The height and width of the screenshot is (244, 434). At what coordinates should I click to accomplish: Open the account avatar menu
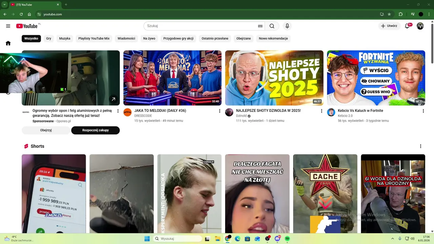(420, 26)
